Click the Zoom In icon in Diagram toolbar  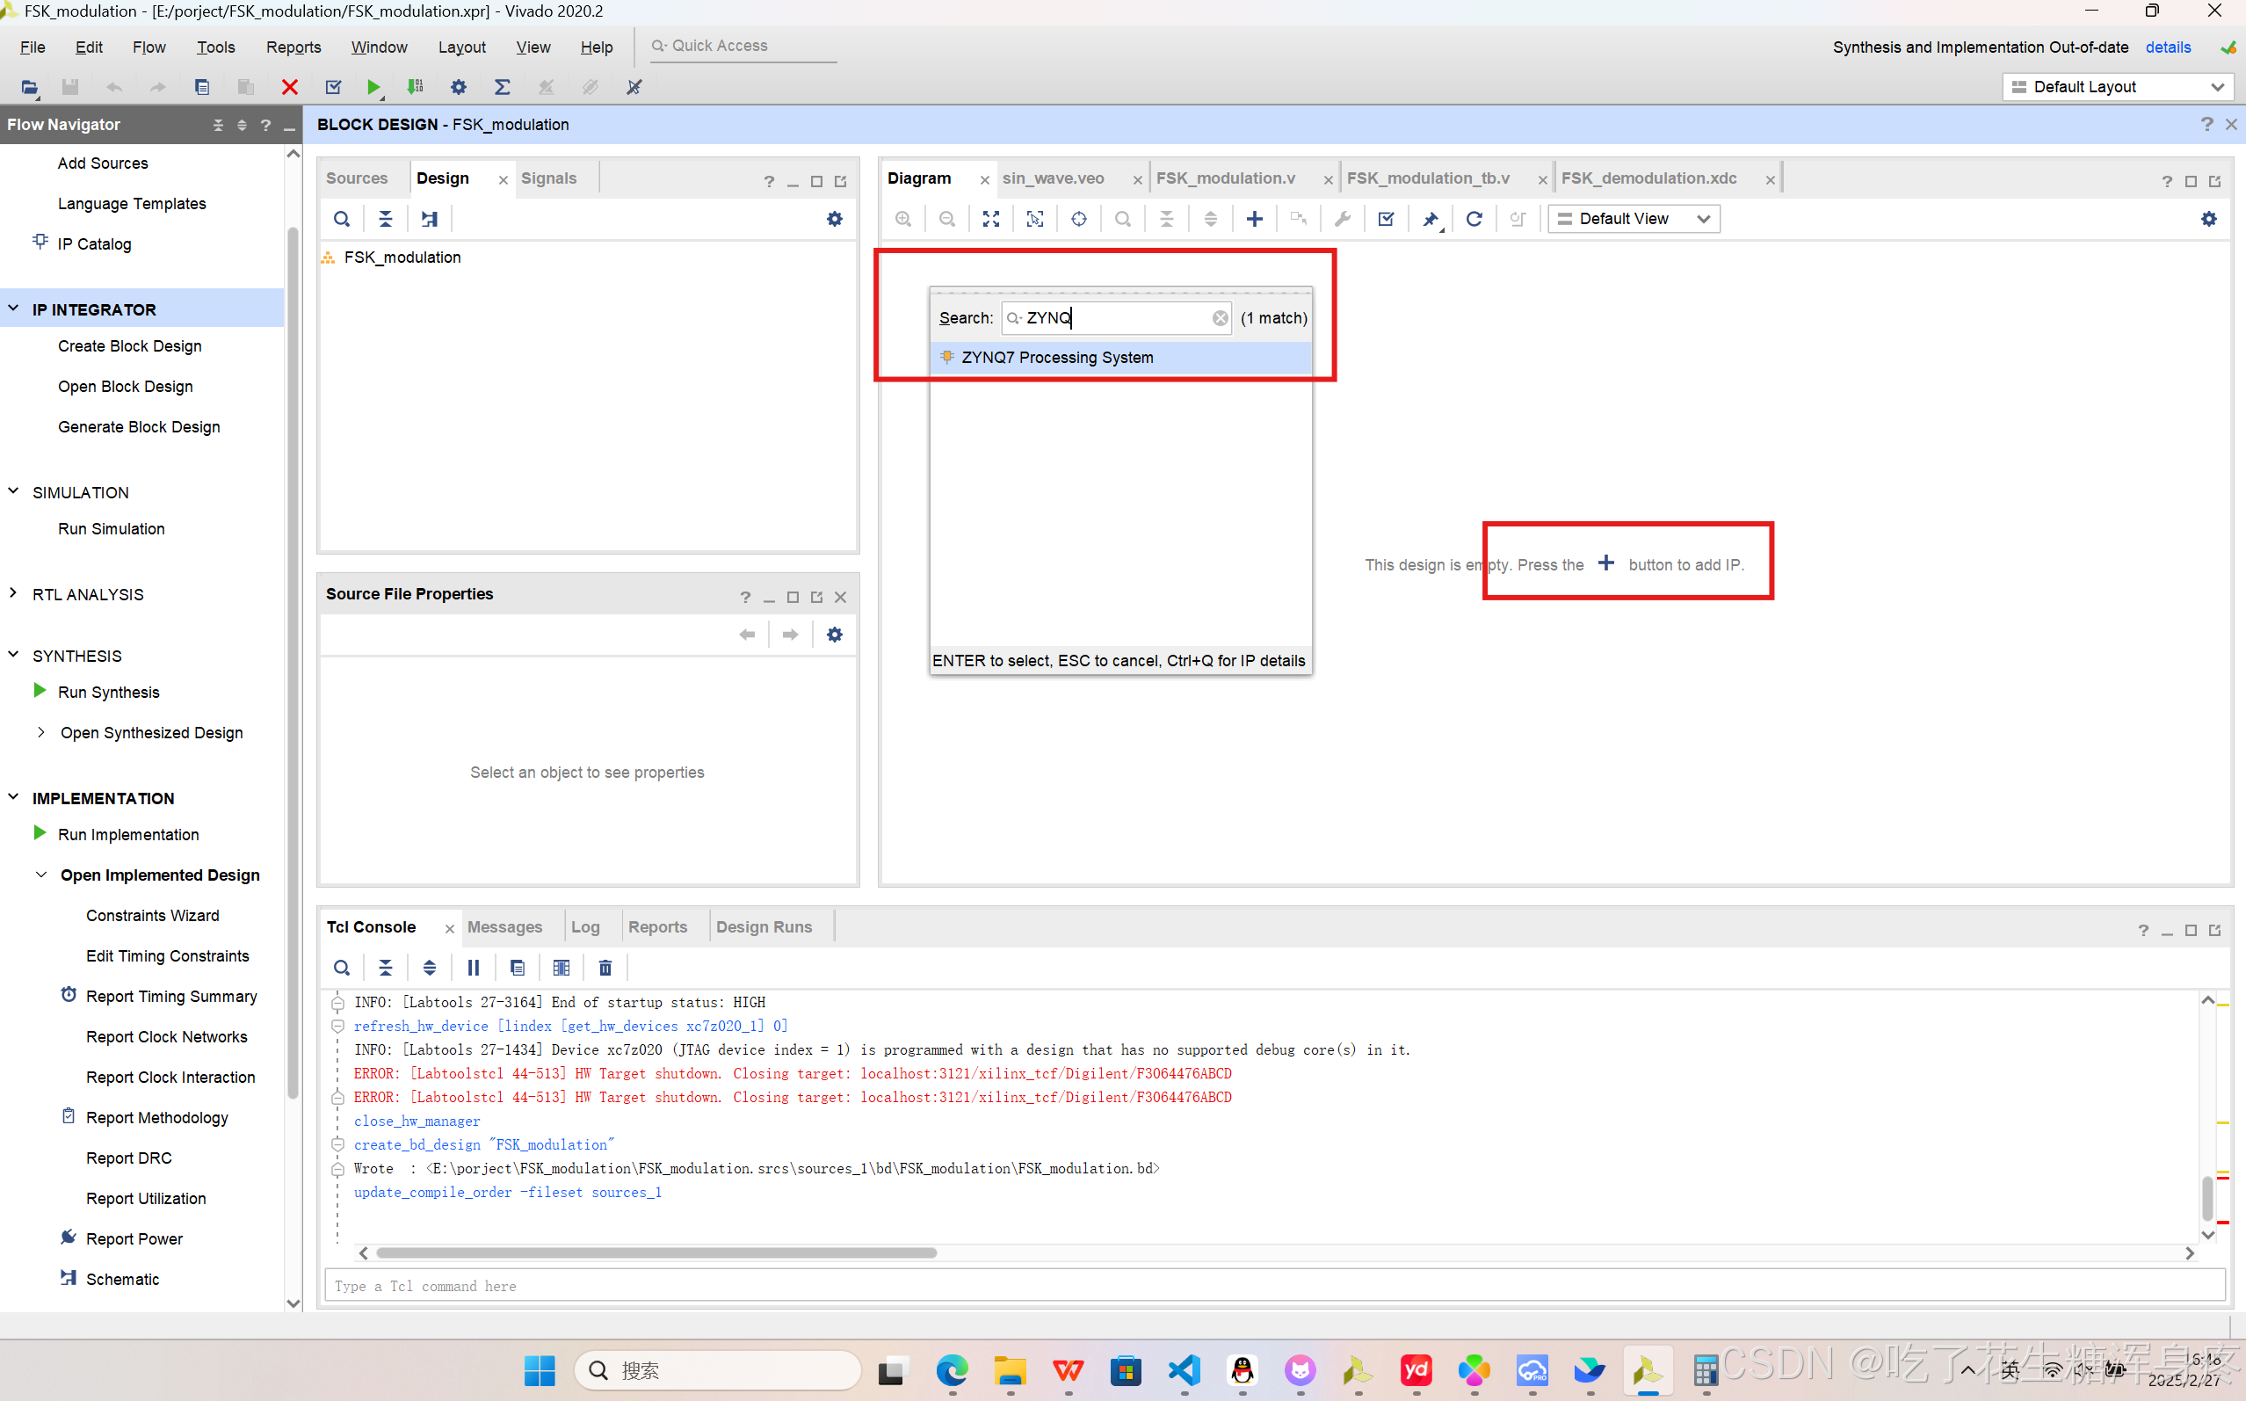pos(903,219)
